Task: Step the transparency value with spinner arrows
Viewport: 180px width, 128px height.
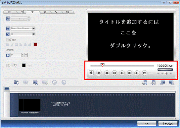Action: [x=22, y=55]
